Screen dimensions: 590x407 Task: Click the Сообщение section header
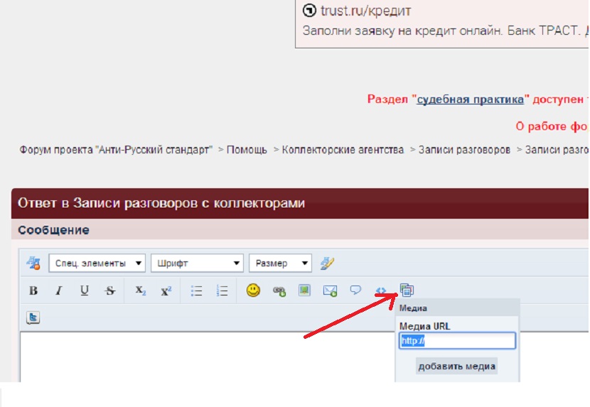(53, 230)
